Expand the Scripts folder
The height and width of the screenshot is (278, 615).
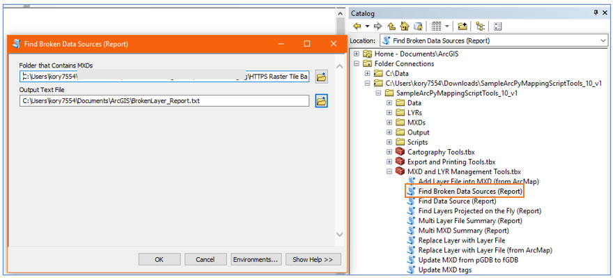[x=389, y=142]
